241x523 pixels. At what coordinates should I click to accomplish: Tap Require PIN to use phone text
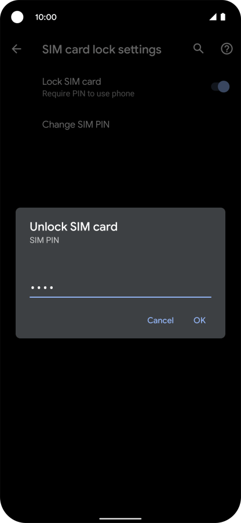pyautogui.click(x=88, y=93)
